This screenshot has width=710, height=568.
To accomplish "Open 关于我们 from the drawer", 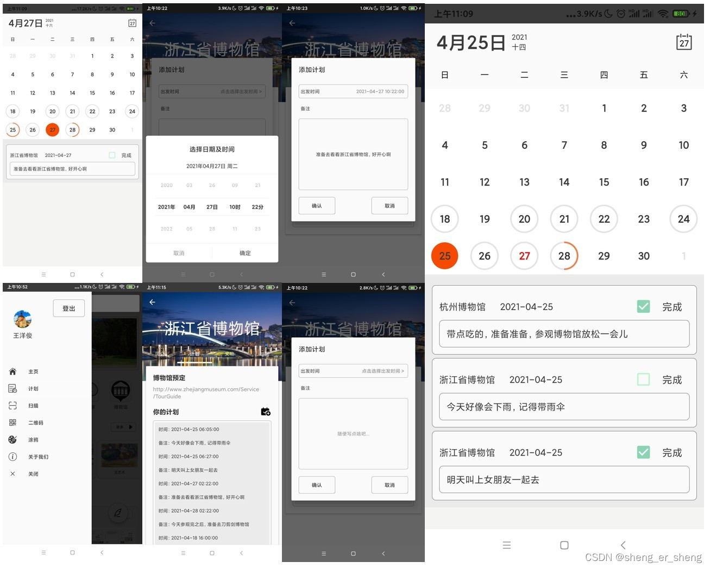I will [38, 457].
